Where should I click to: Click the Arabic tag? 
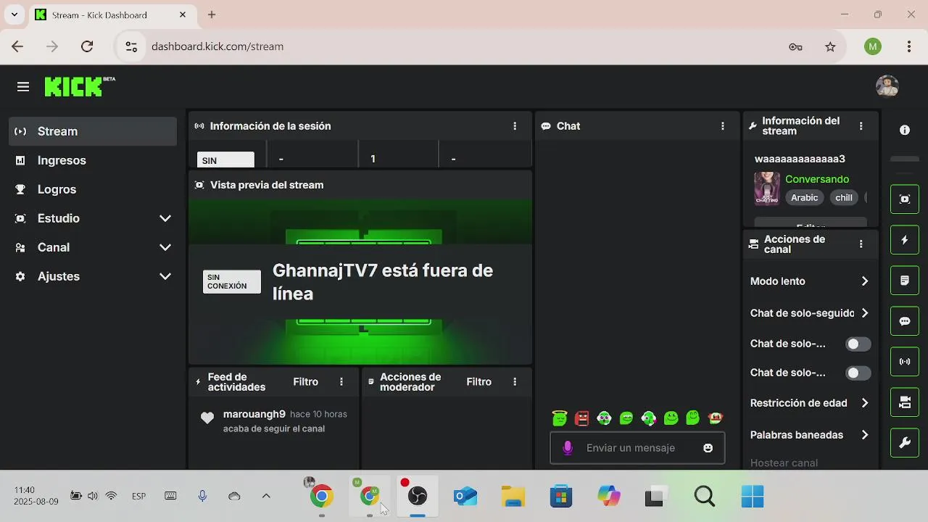tap(804, 198)
